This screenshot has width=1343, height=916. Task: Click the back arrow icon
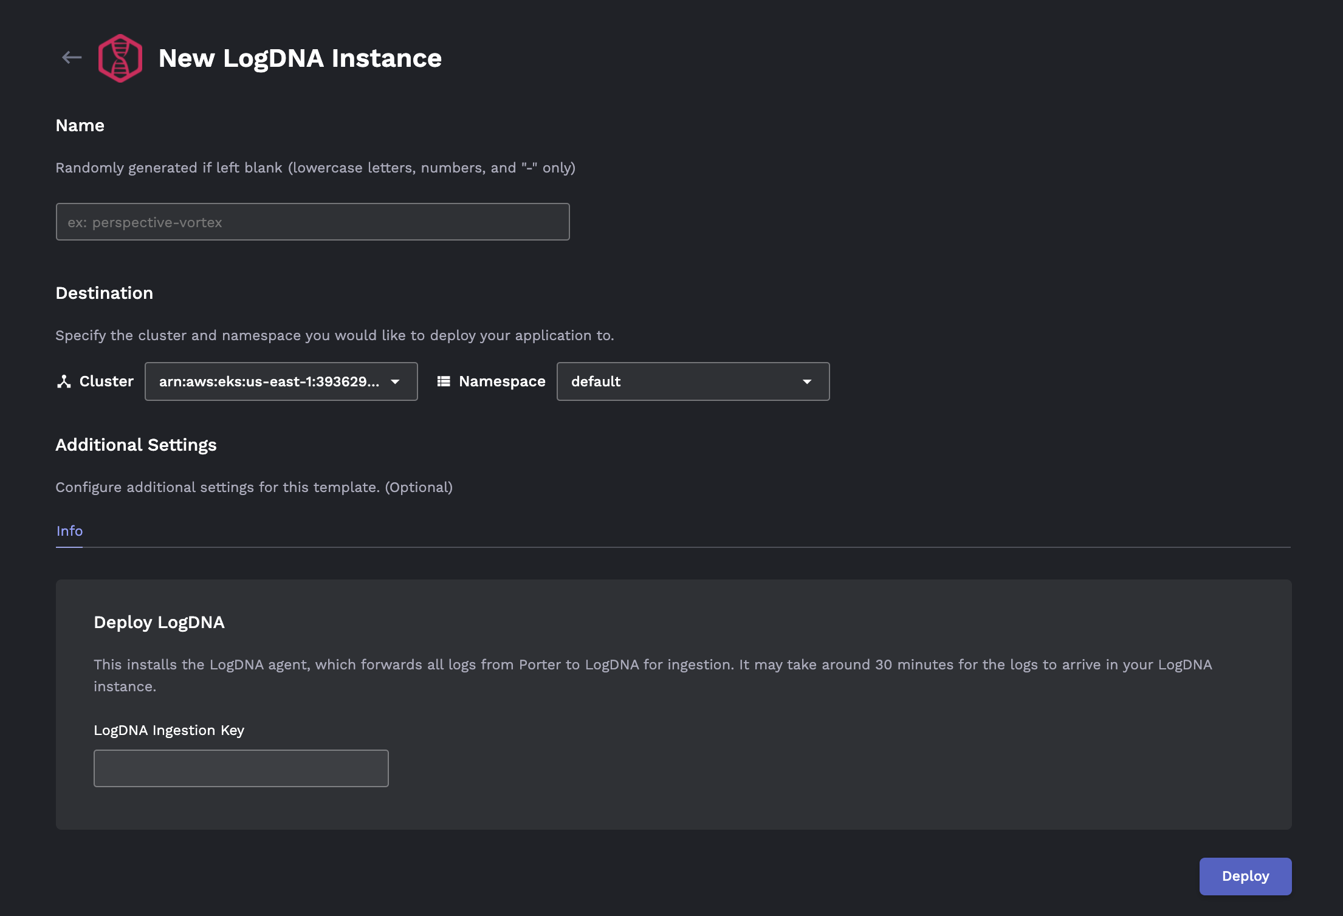(72, 58)
